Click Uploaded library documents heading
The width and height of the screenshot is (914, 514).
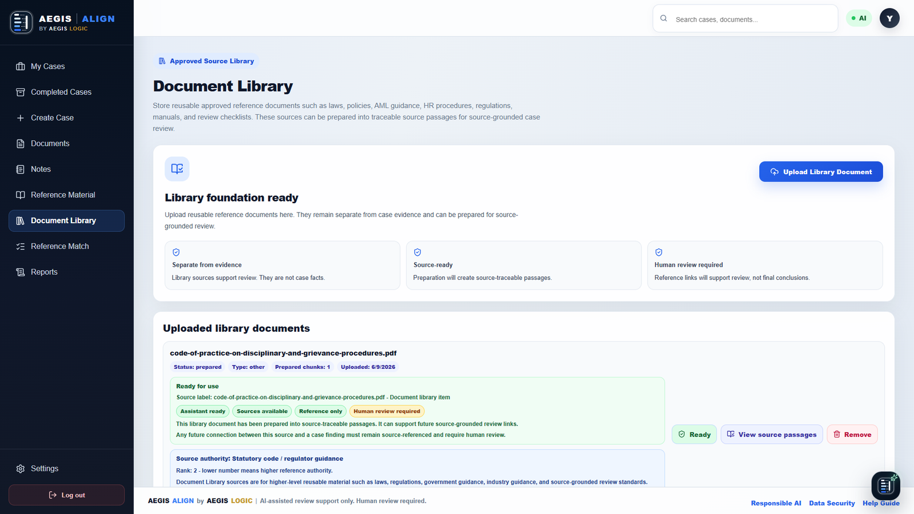pos(236,328)
